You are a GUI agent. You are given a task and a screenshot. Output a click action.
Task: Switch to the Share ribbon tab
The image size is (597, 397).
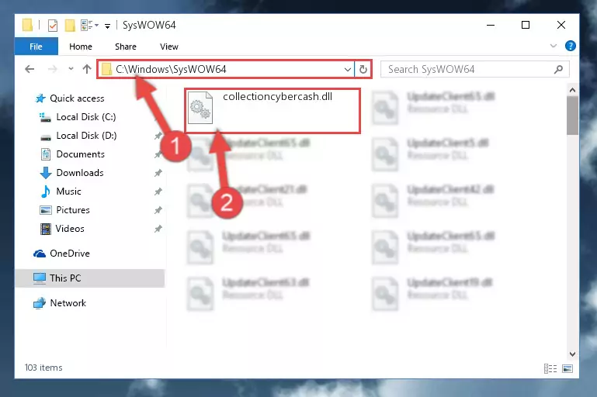126,47
